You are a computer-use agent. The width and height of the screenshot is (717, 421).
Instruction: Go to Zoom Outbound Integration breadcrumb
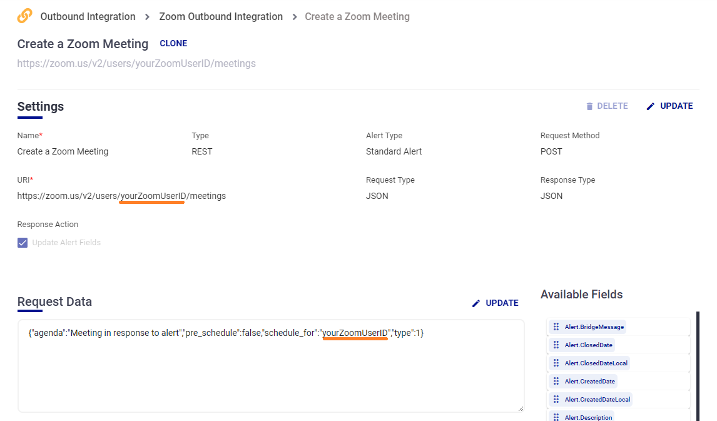tap(221, 17)
